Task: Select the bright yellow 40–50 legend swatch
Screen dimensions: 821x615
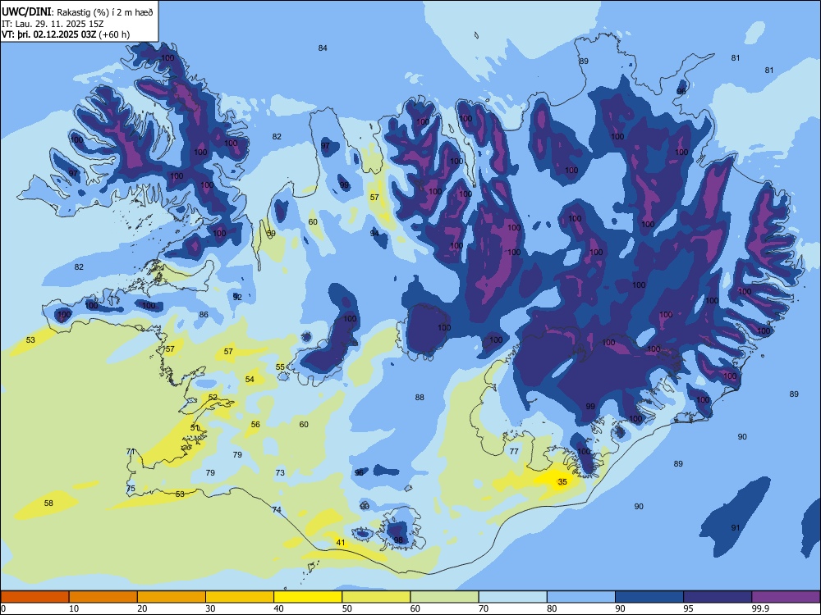Action: tap(308, 597)
